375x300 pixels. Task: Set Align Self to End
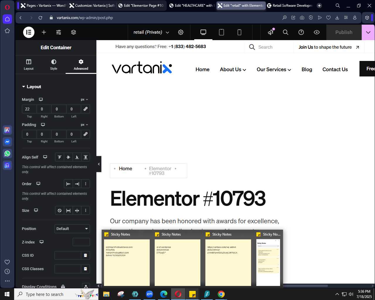tap(77, 157)
